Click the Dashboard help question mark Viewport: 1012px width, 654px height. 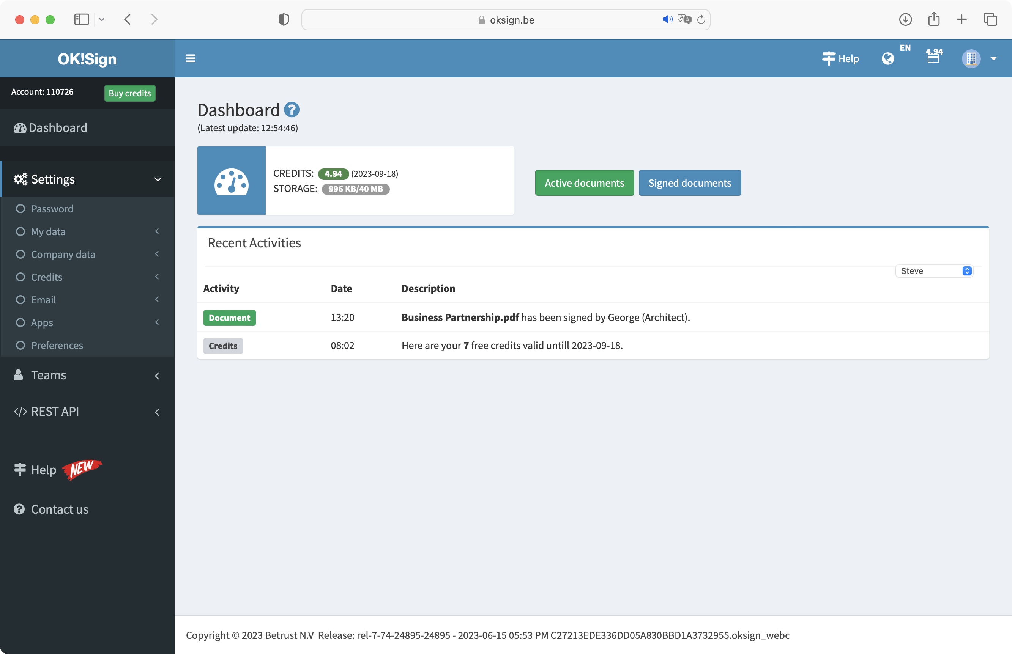click(292, 110)
